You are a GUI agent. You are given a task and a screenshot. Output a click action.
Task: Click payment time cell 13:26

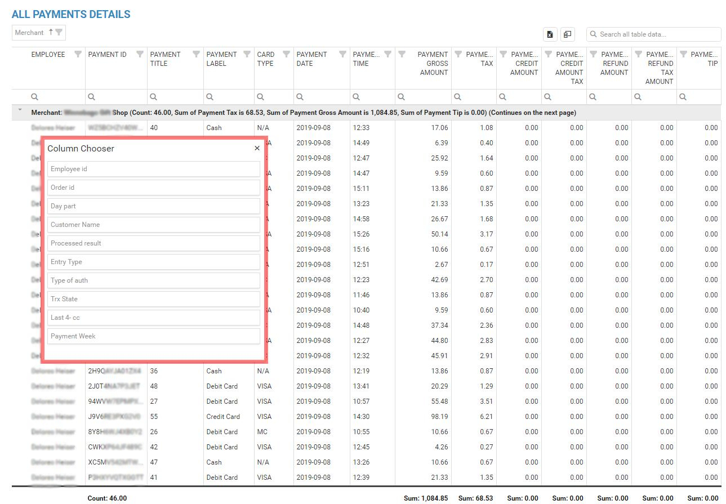pos(361,462)
